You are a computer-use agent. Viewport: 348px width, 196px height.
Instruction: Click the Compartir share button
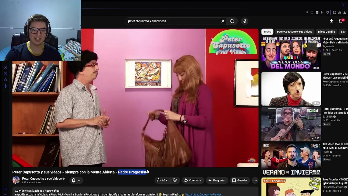click(192, 180)
